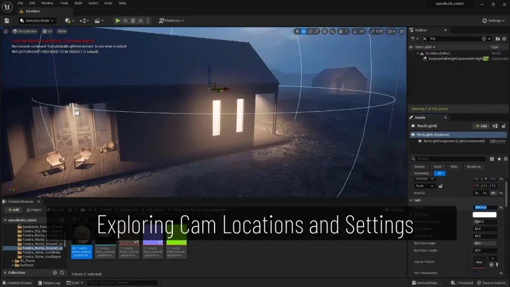This screenshot has width=510, height=287.
Task: Choose the Rotate tool in viewport
Action: click(x=310, y=31)
